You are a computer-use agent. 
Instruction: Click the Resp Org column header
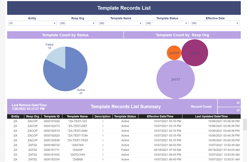(x=33, y=116)
